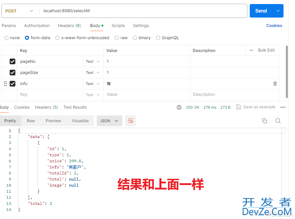Open the Test Results tab
The width and height of the screenshot is (295, 219).
coord(75,107)
